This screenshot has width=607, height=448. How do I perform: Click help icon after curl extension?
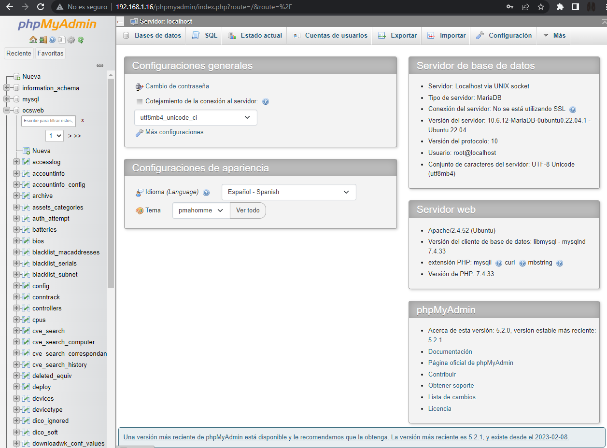coord(522,263)
